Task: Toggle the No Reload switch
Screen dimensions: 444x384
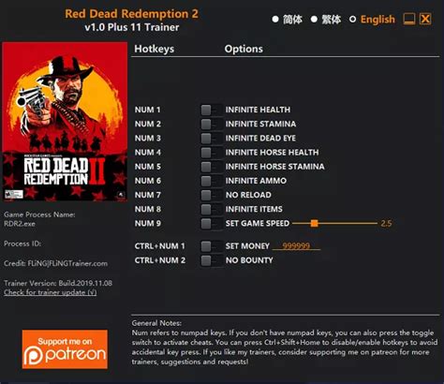Action: tap(211, 195)
